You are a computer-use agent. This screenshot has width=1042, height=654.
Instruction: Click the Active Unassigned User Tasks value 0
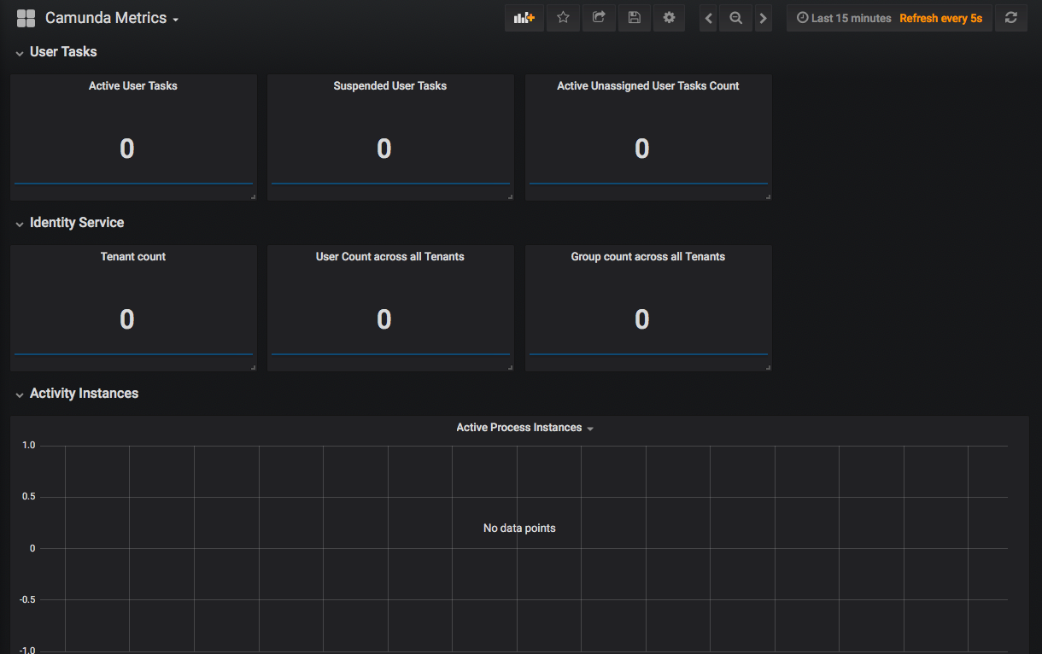pyautogui.click(x=642, y=149)
